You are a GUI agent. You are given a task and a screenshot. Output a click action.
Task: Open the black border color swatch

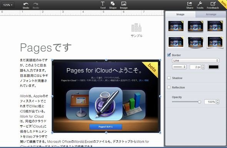pos(214,67)
